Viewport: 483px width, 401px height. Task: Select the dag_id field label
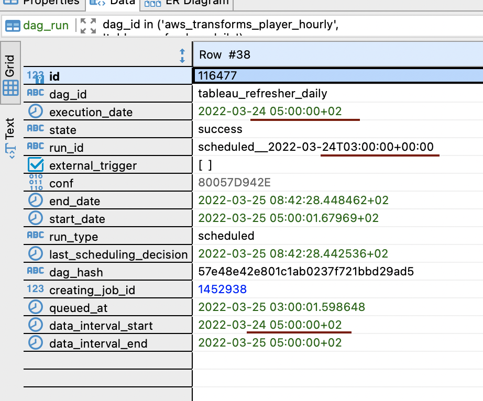coord(68,94)
